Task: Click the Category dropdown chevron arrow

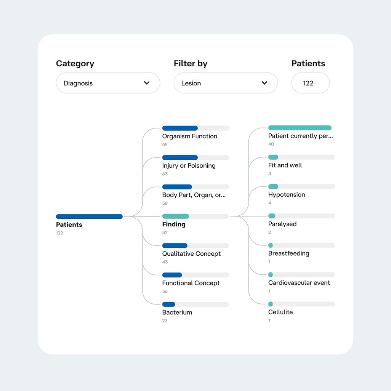Action: coord(147,83)
